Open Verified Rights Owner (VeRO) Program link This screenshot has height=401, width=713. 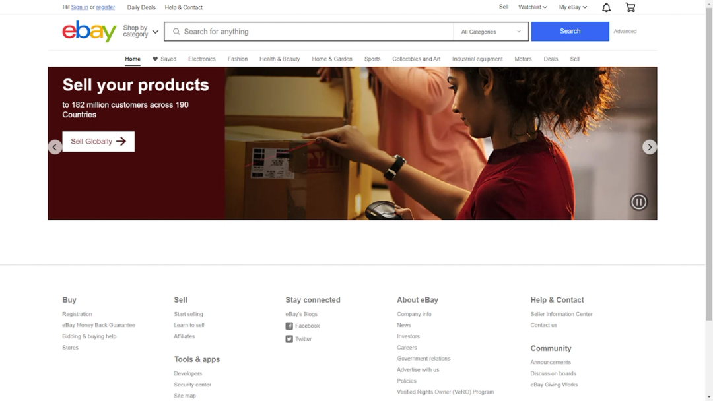pos(446,392)
